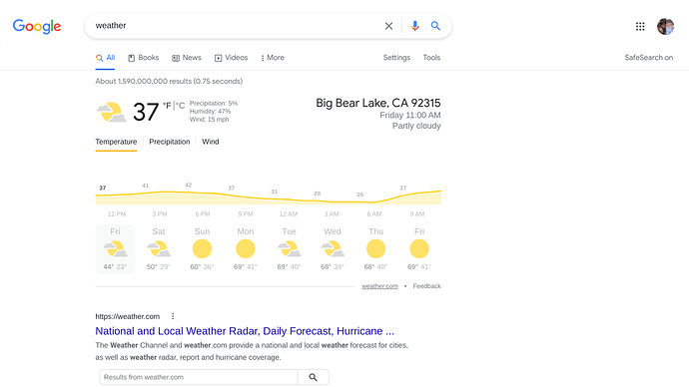The width and height of the screenshot is (689, 387).
Task: Open National and Local Weather Radar link
Action: click(245, 331)
